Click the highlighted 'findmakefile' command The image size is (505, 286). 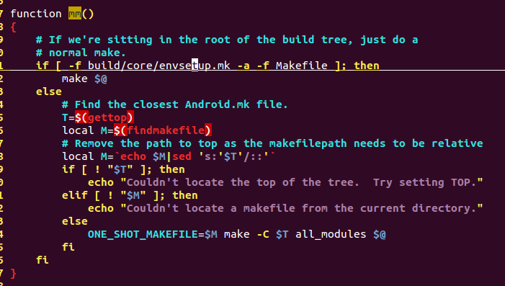[x=166, y=130]
